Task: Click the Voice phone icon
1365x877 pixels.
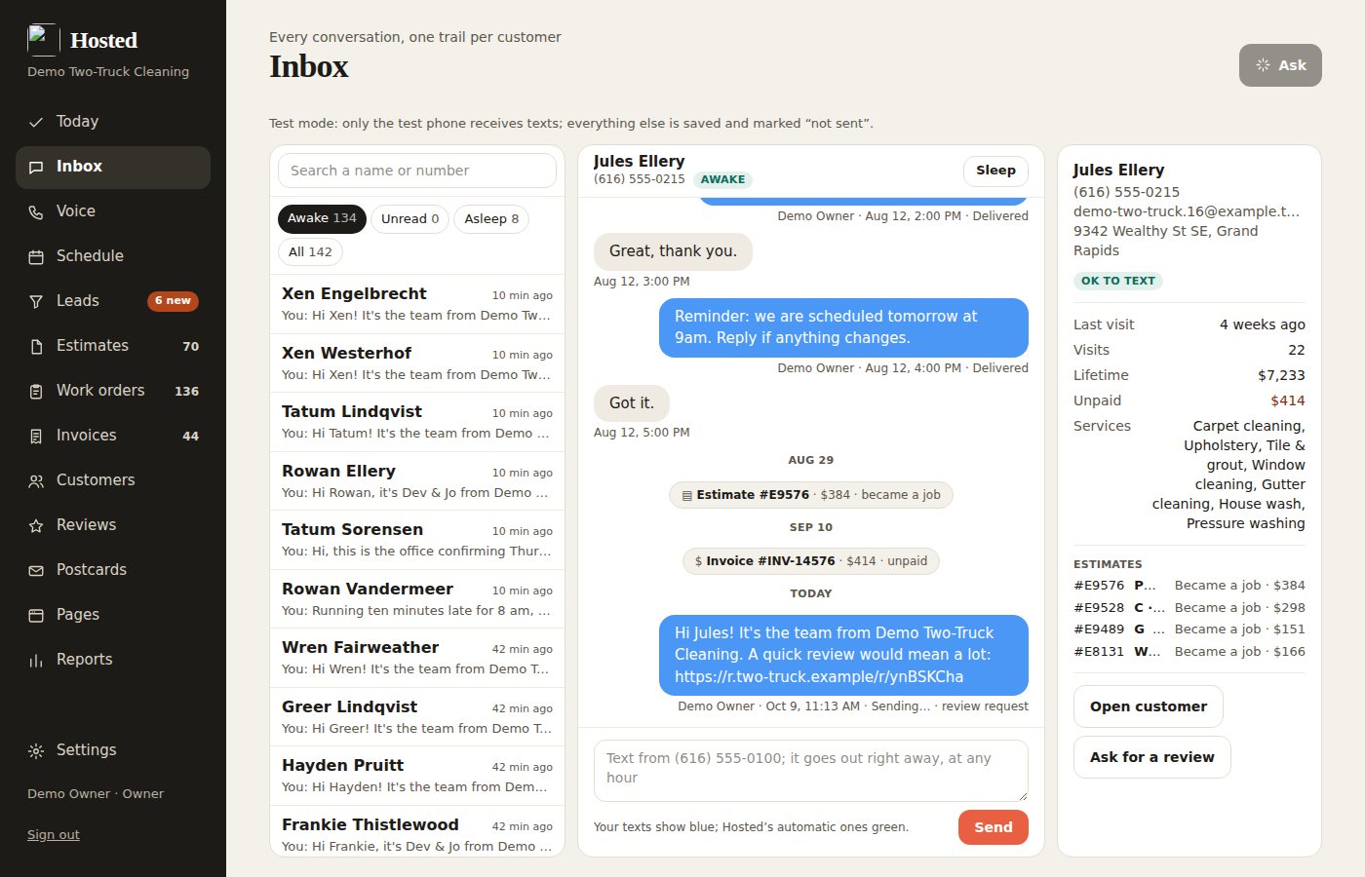Action: 36,211
